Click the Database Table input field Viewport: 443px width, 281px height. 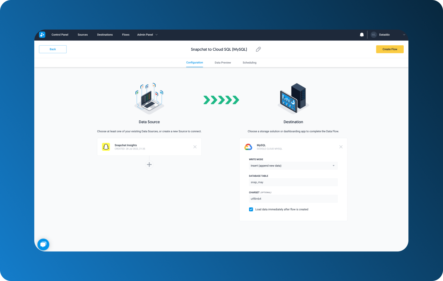[293, 182]
